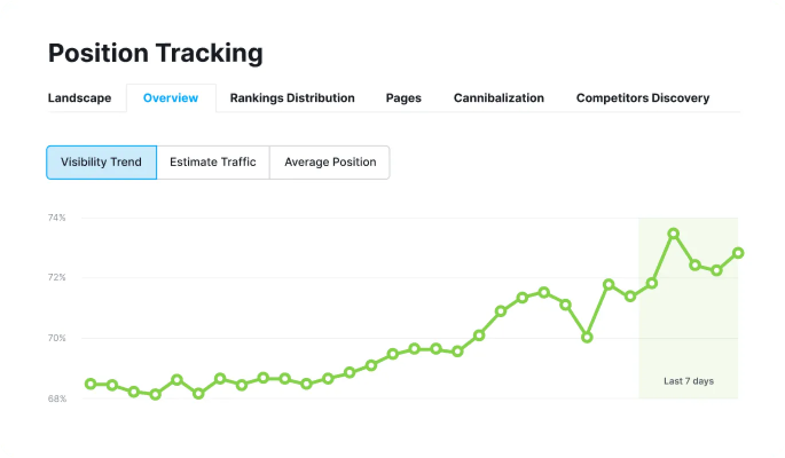The height and width of the screenshot is (458, 785).
Task: Select the Visibility Trend view
Action: 101,162
